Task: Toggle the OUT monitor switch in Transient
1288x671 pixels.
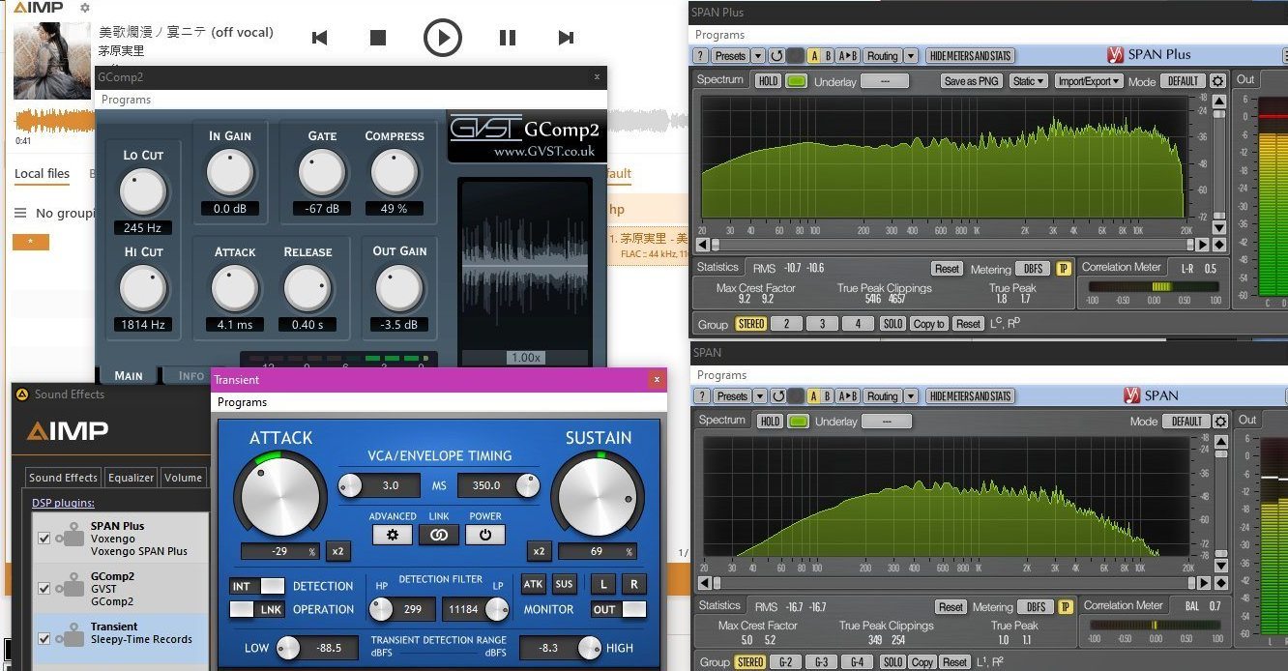Action: [619, 609]
